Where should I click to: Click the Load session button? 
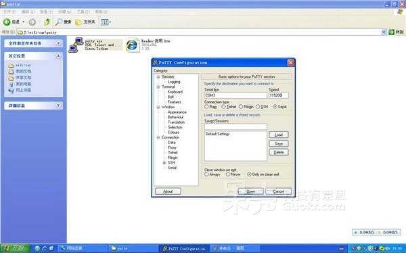279,135
